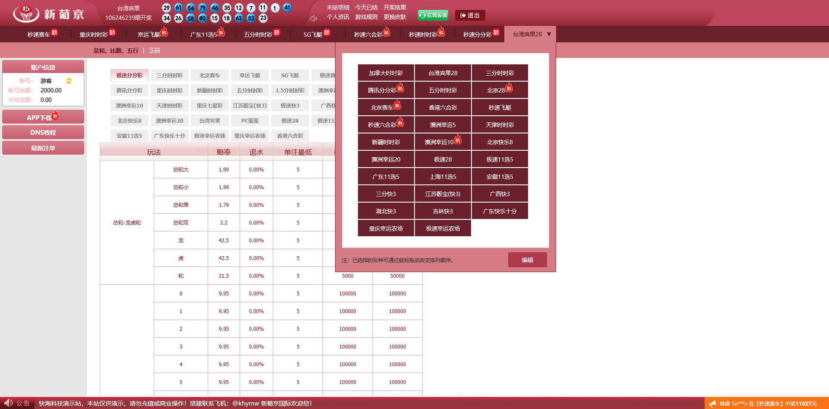Select 加拿大时时彩 in the lottery panel
Screen dimensions: 829x409
coord(386,73)
